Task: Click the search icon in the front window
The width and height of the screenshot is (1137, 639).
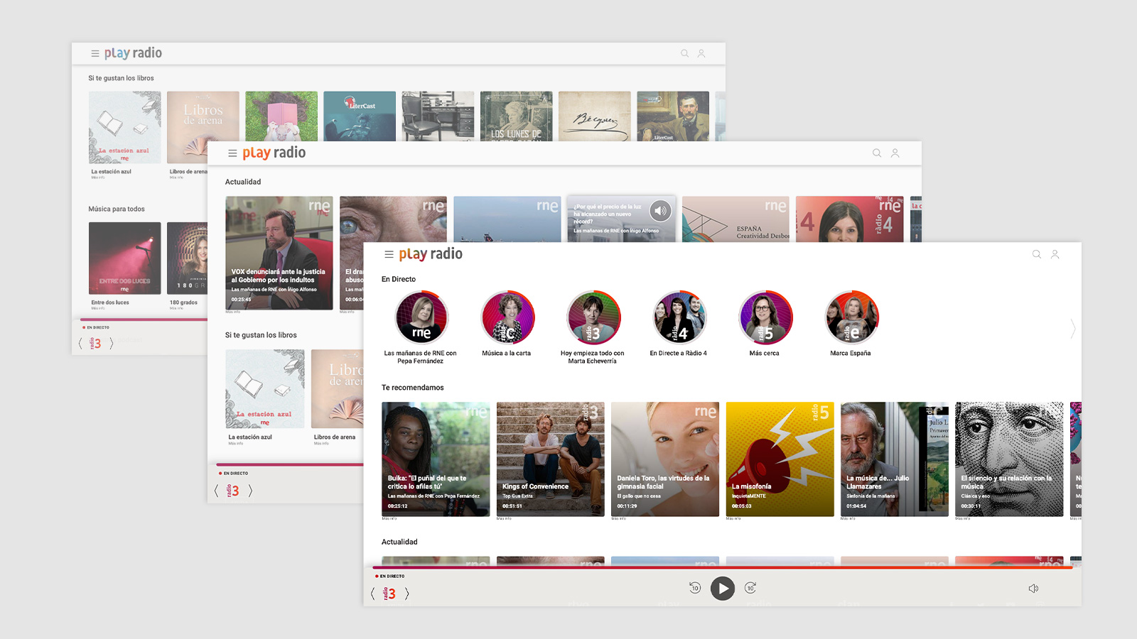Action: (x=1037, y=254)
